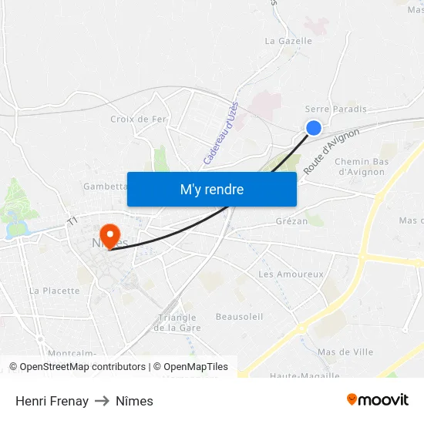Viewport: 424px width, 424px height.
Task: Click the M'y rendre button
Action: click(x=212, y=189)
